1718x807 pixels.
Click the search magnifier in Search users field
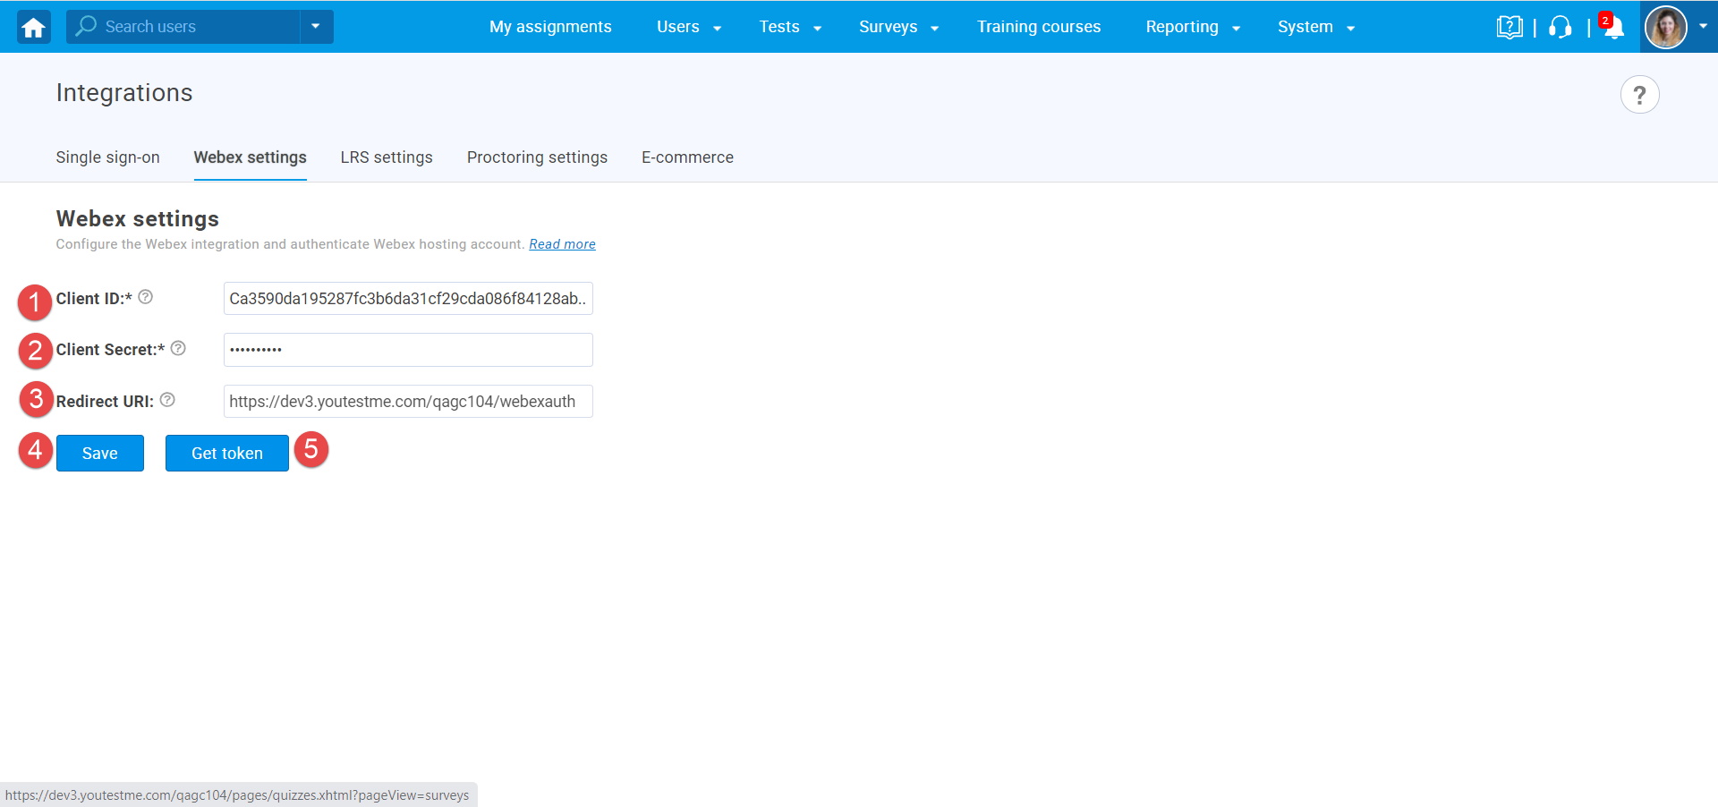click(x=84, y=27)
